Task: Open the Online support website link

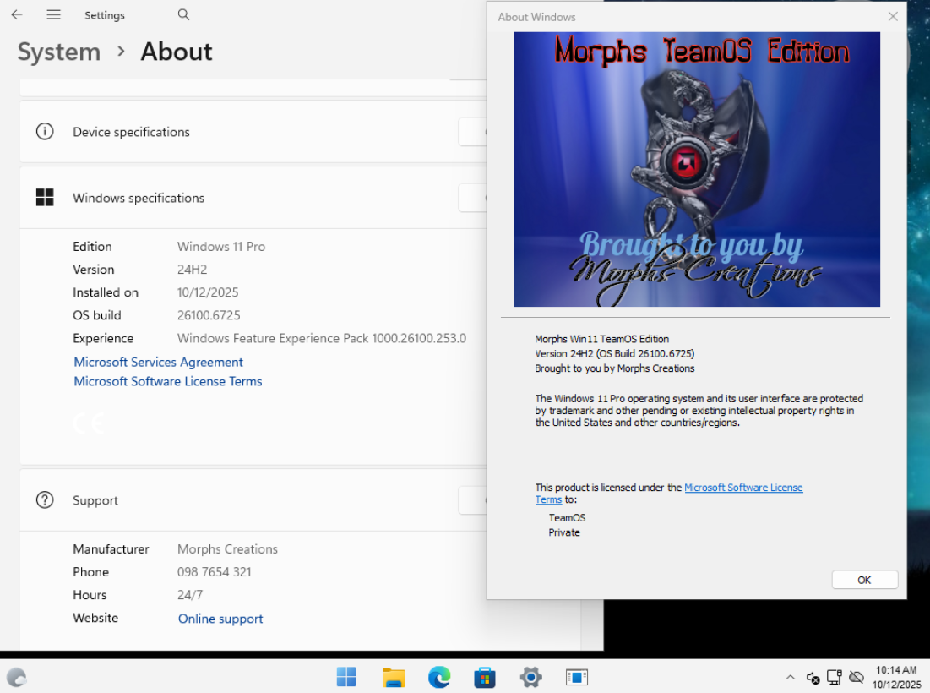Action: point(220,619)
